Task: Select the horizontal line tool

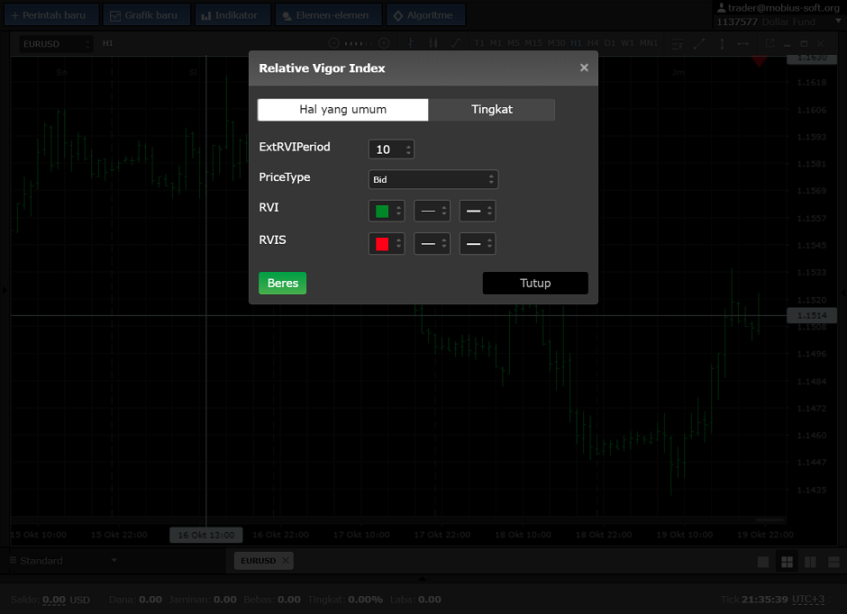Action: [x=743, y=44]
